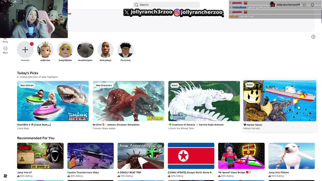Open Cassius Thunderclock Obby thumbnail

tap(91, 156)
